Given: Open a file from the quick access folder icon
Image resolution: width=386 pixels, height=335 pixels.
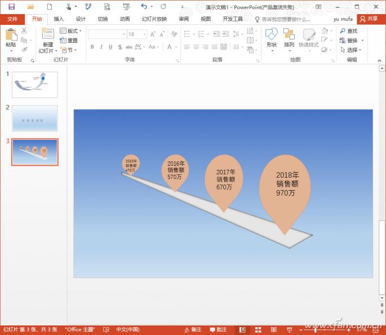Looking at the screenshot, I should (30, 7).
